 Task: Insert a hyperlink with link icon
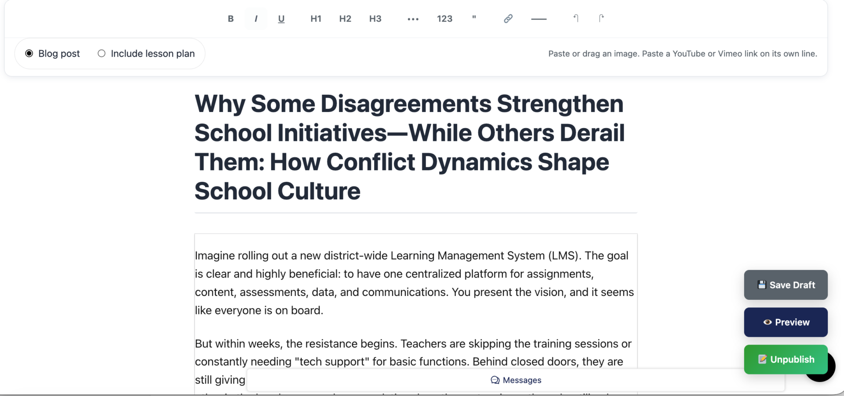point(508,19)
